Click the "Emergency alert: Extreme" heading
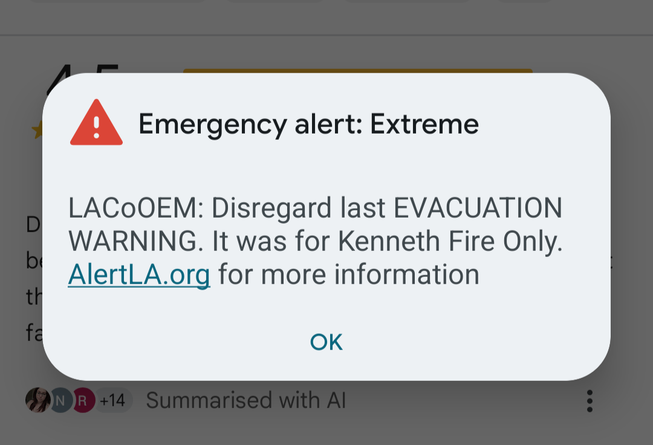The width and height of the screenshot is (653, 445). [308, 124]
